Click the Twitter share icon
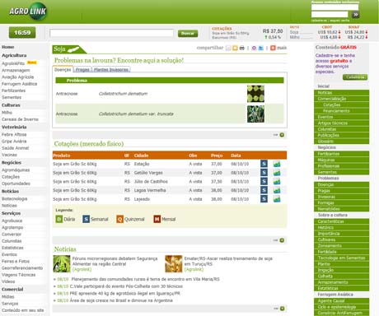This screenshot has height=316, width=379. (x=261, y=48)
